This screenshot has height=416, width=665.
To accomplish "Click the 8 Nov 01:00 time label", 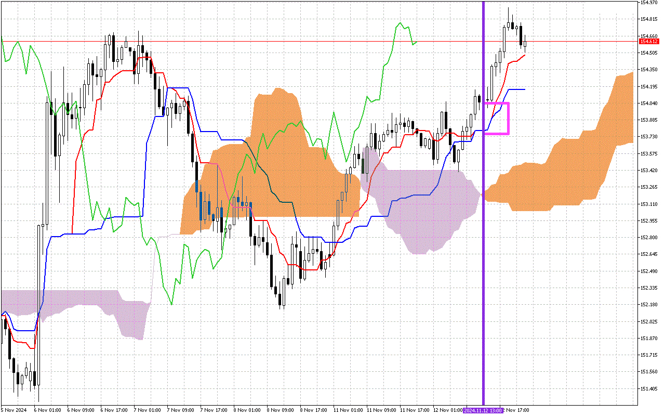I will click(x=246, y=410).
